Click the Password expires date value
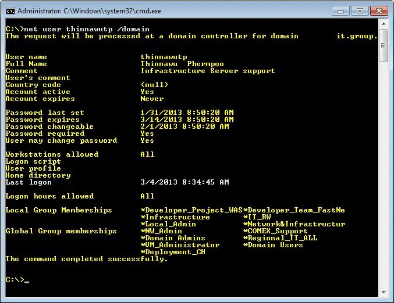Screen dimensions: 394x303 click(x=187, y=120)
